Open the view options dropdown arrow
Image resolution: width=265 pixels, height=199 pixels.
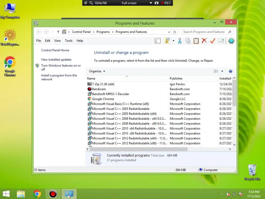tap(222, 71)
